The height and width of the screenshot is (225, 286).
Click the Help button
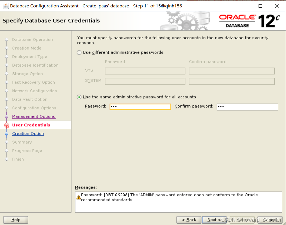[15, 220]
